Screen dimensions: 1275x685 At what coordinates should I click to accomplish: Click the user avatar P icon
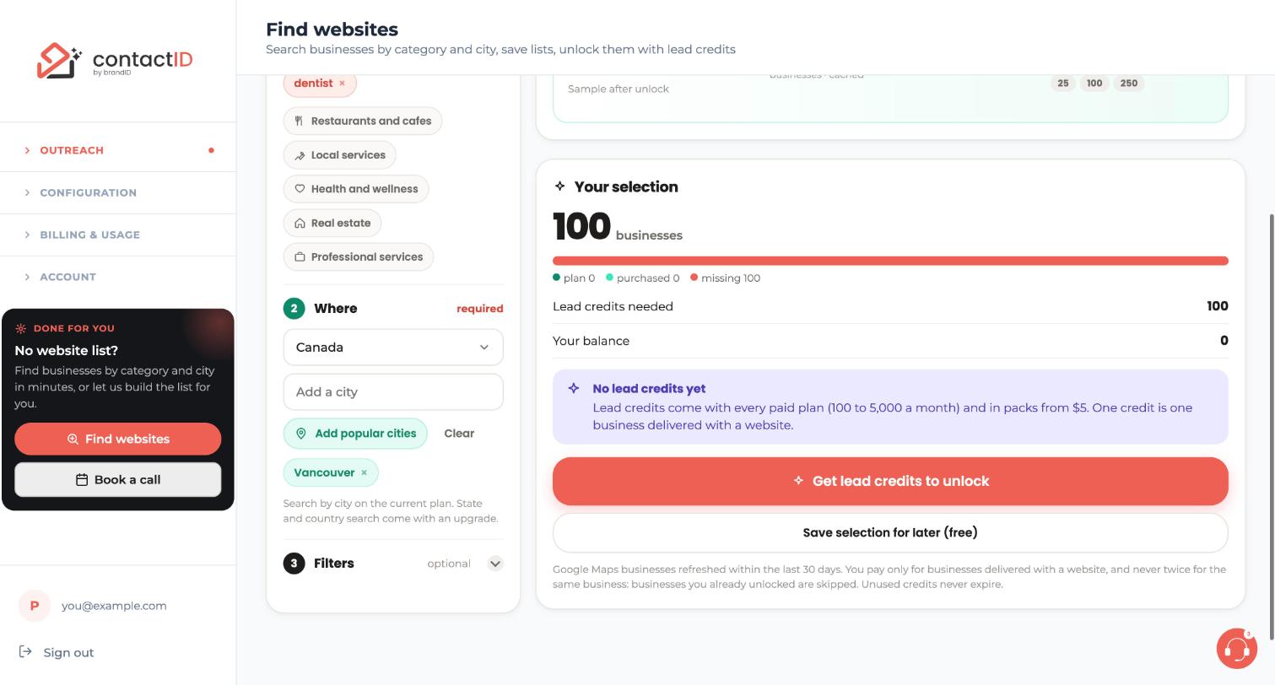tap(35, 606)
